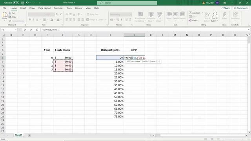Screen dimensions: 251x141
Task: Click the Insert Function fx icon
Action: [37, 30]
